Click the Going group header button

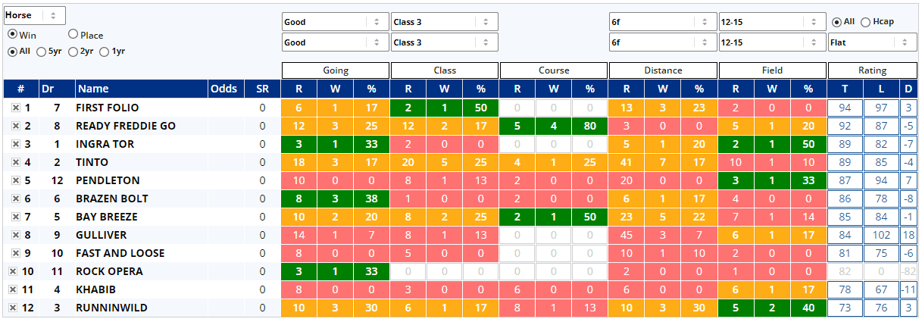336,70
